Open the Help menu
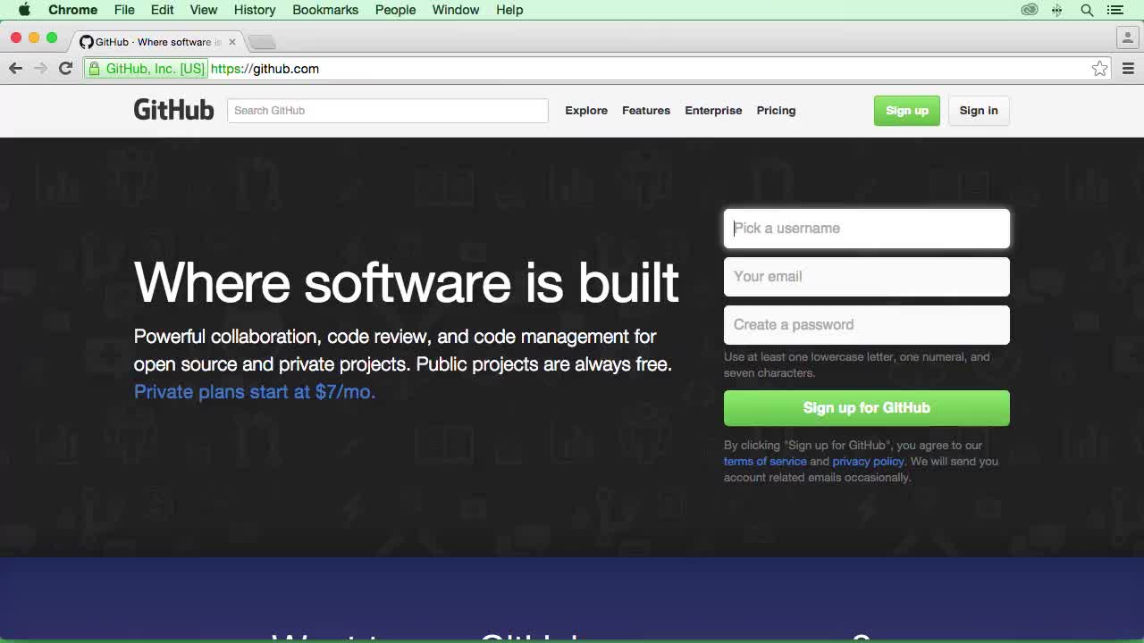The height and width of the screenshot is (643, 1144). click(x=509, y=10)
